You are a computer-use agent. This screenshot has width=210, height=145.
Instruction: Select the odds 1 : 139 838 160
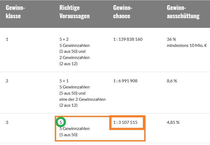(x=128, y=39)
